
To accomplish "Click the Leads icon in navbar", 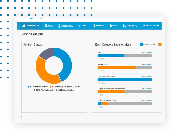I will click(x=110, y=26).
